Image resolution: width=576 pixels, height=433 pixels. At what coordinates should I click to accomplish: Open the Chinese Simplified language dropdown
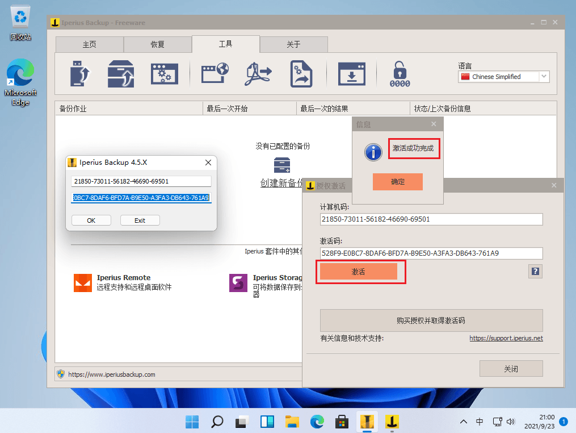click(503, 77)
